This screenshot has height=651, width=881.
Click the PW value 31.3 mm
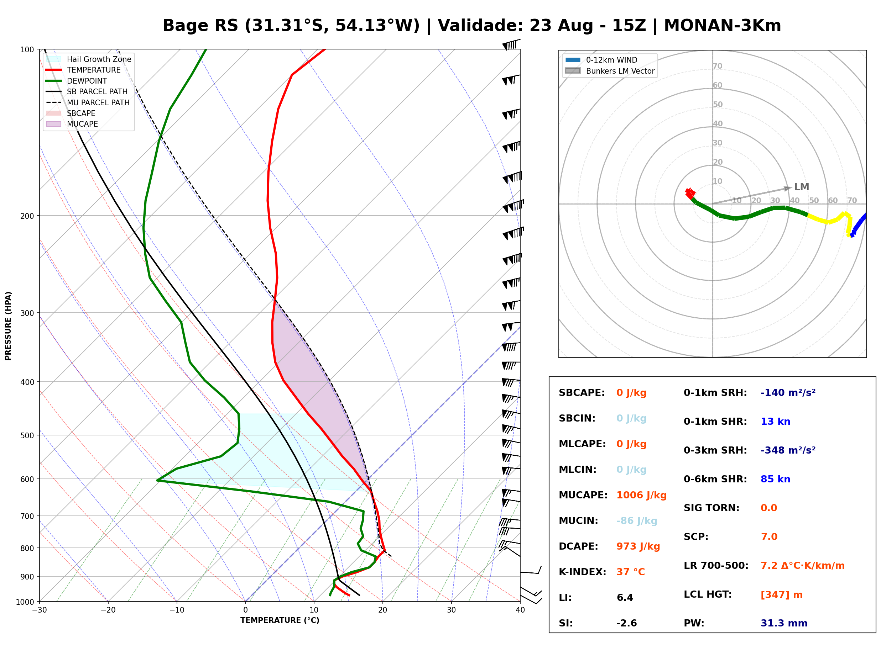click(x=784, y=623)
